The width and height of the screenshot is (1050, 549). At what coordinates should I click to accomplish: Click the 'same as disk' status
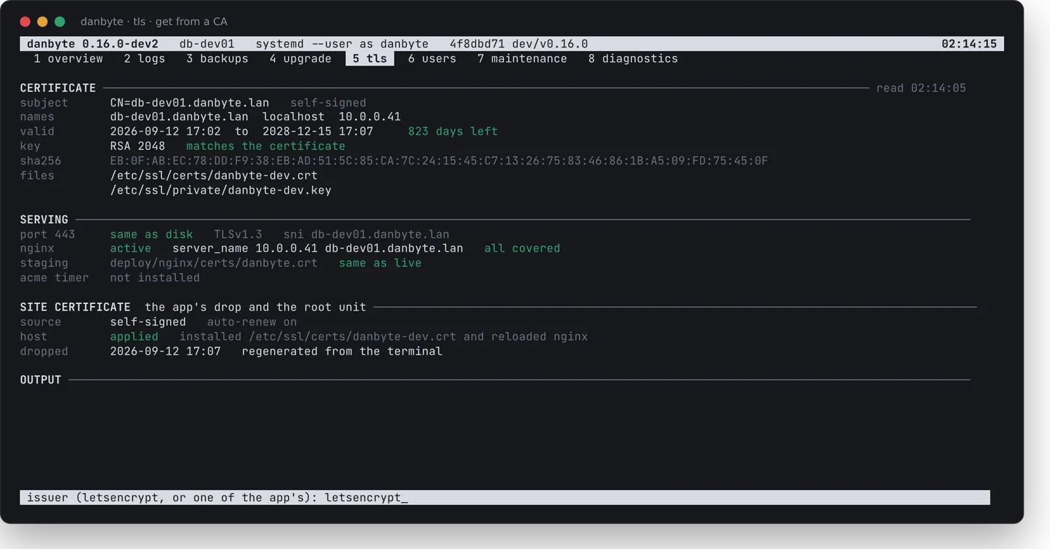pos(152,234)
